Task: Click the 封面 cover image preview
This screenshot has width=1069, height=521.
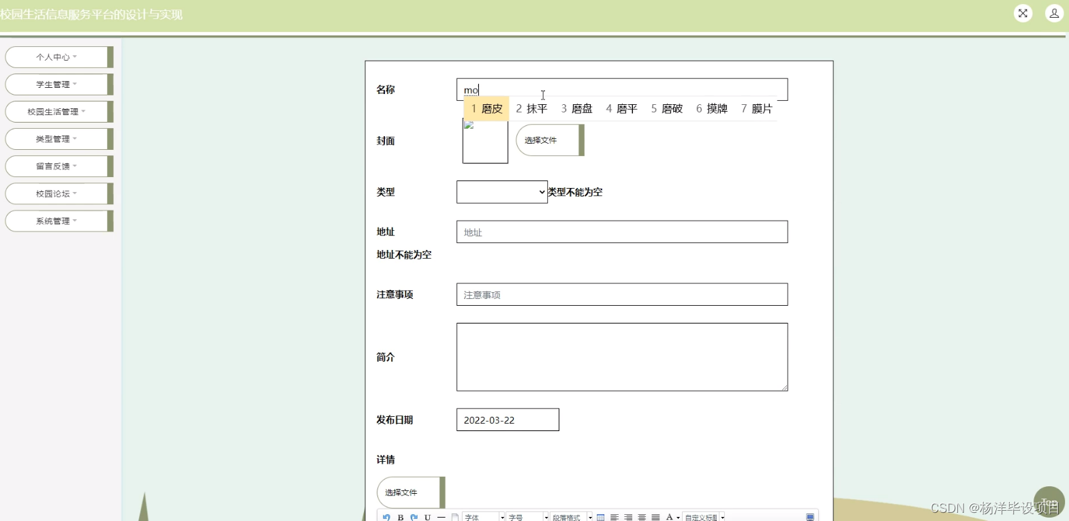Action: coord(485,141)
